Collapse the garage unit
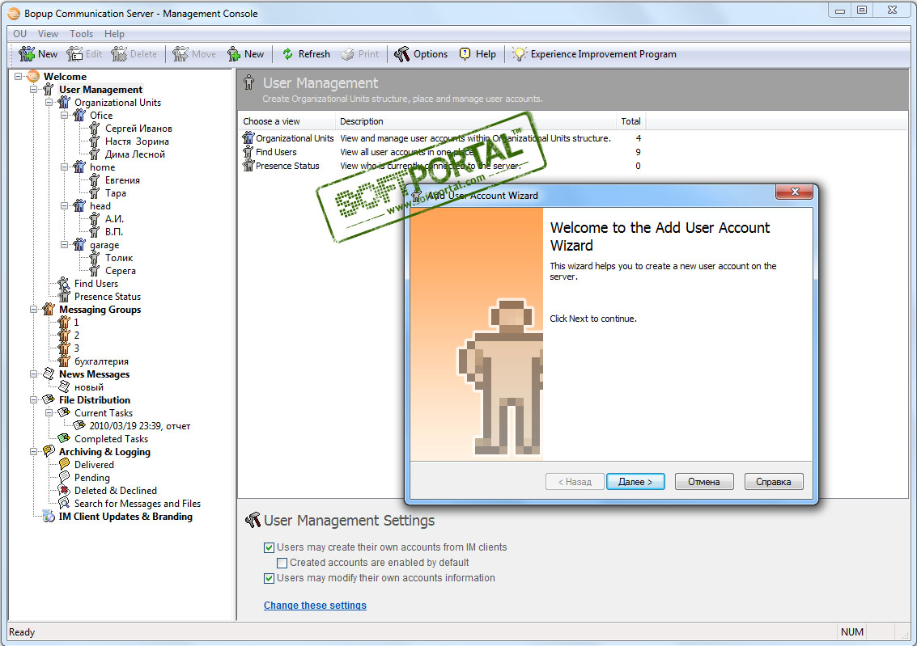917x646 pixels. click(64, 245)
